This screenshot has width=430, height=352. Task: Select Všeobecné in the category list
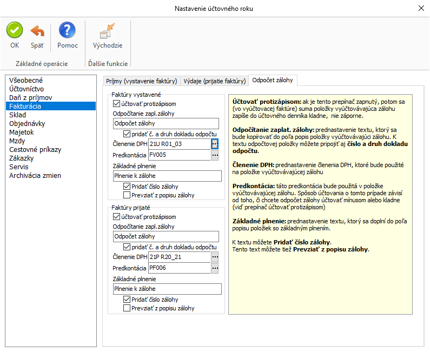(51, 80)
